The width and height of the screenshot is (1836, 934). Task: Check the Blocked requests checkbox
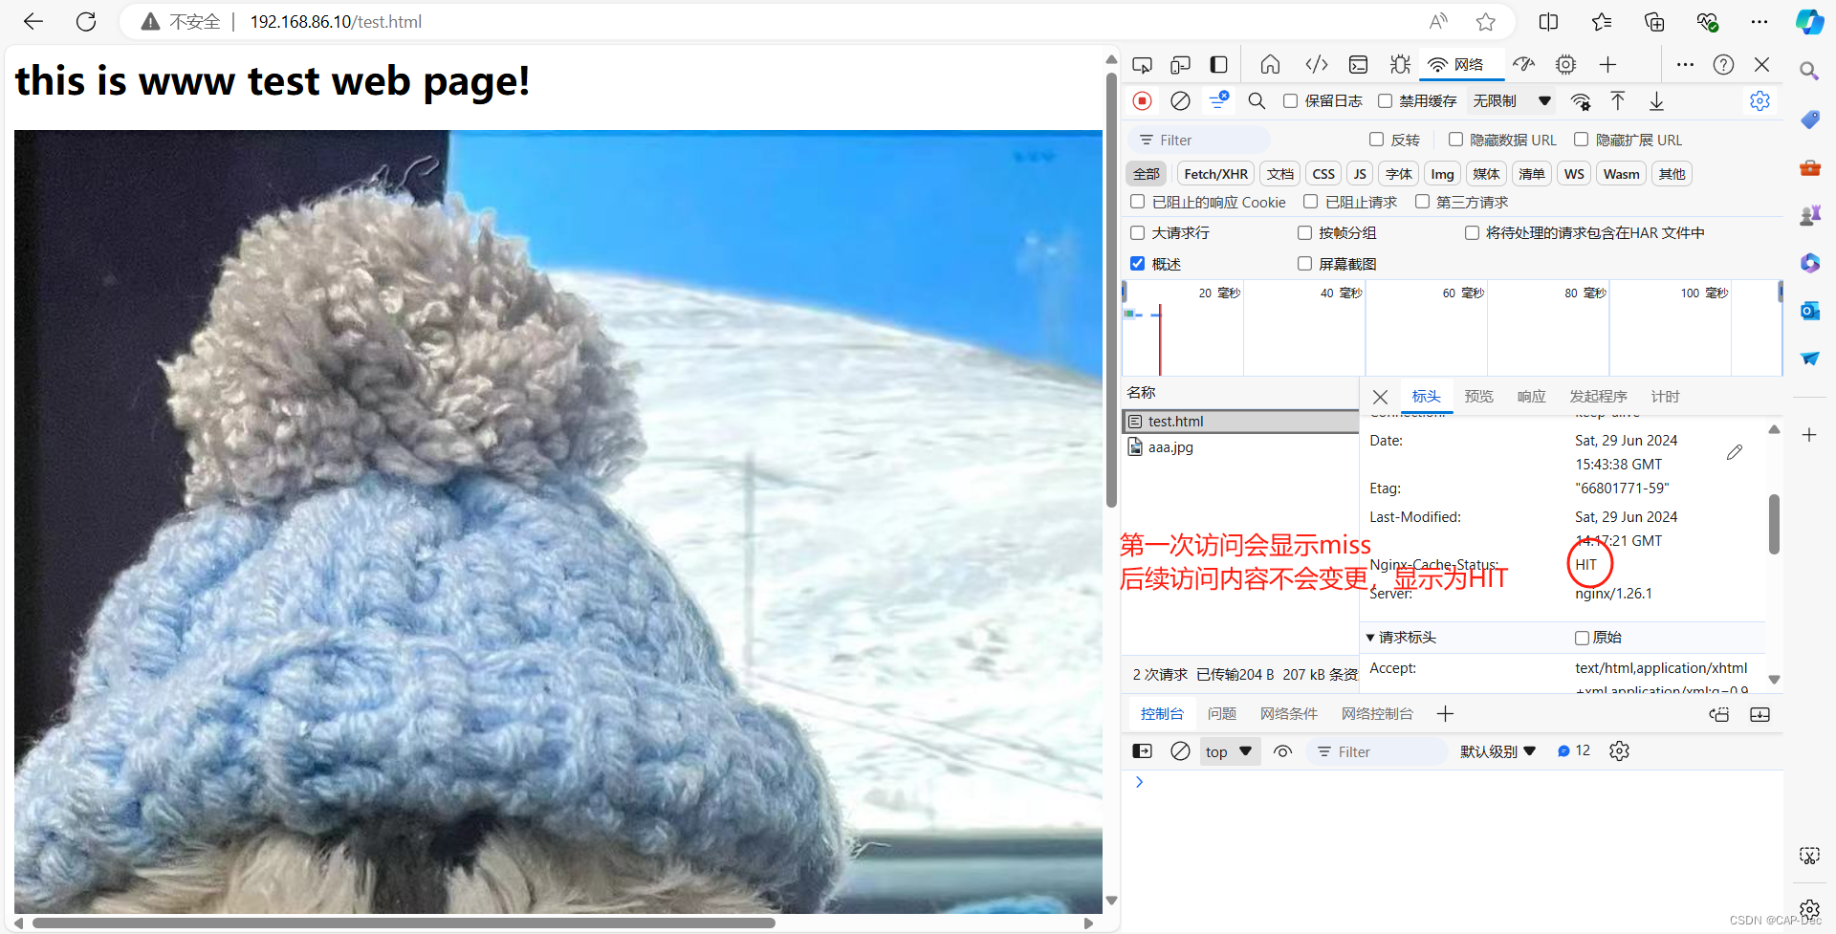(x=1310, y=202)
